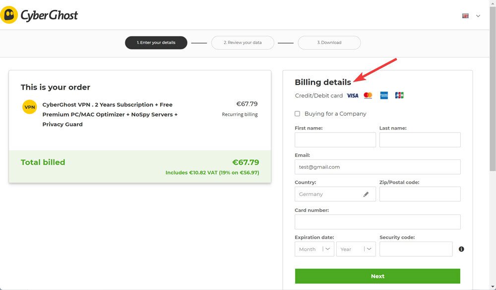Expand the language selector chevron

pos(478,16)
